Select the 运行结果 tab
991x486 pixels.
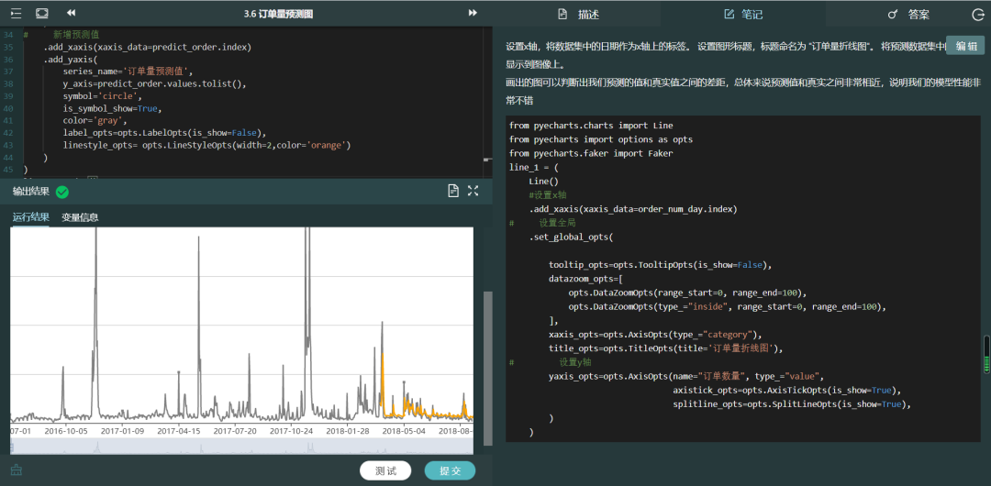click(x=30, y=217)
